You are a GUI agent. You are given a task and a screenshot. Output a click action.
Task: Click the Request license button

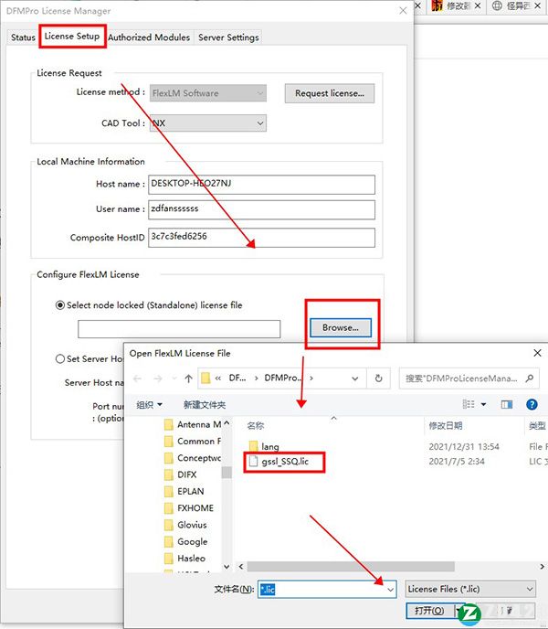click(330, 93)
